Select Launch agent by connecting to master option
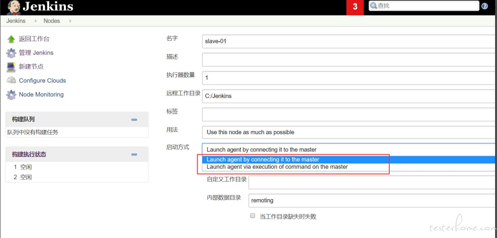 (x=349, y=160)
